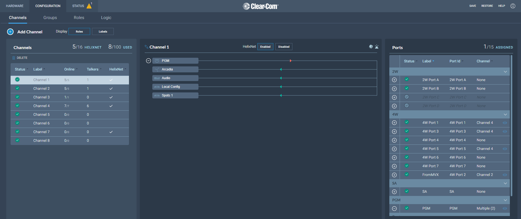Click the trash icon next to DELETE
Viewport: 521px width, 219px height.
point(14,58)
